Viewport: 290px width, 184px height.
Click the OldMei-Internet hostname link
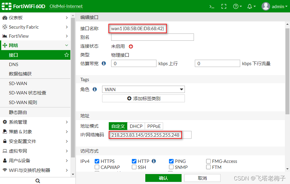pos(66,6)
